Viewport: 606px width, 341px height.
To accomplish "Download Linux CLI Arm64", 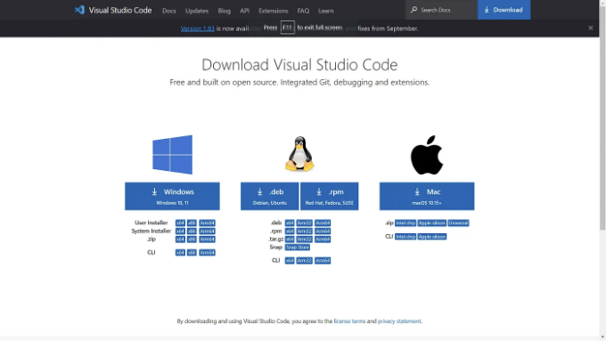I will click(323, 261).
